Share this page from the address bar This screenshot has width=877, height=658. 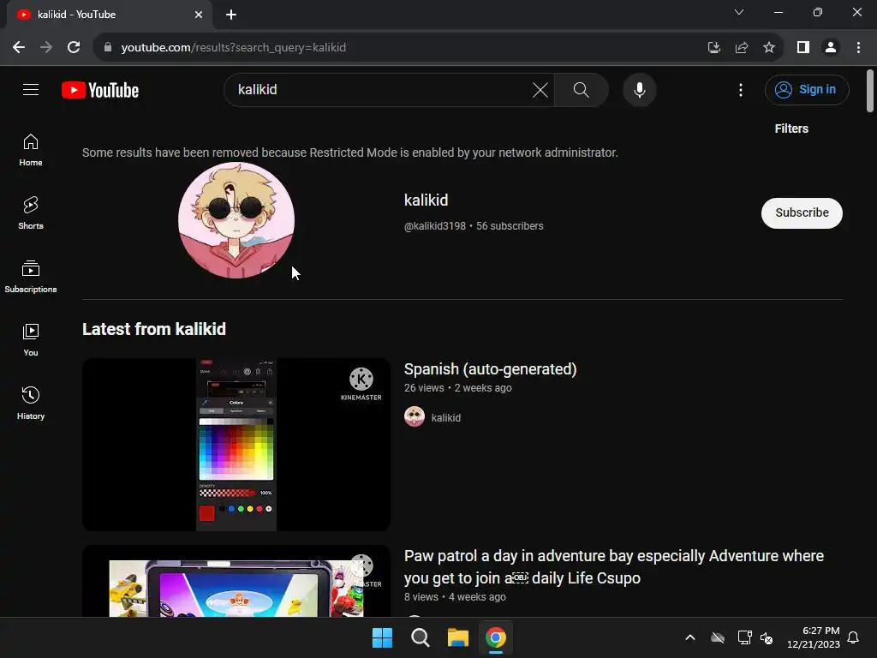742,48
